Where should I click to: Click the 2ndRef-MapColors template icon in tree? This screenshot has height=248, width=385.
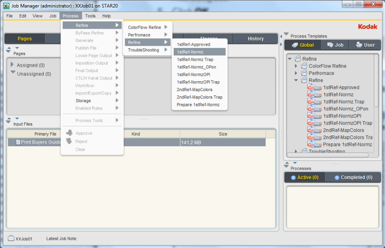314,130
